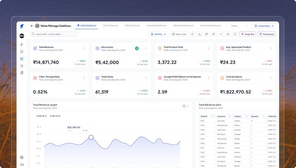Go back with the left arrow
Screen dimensions: 296x168
[32, 26]
